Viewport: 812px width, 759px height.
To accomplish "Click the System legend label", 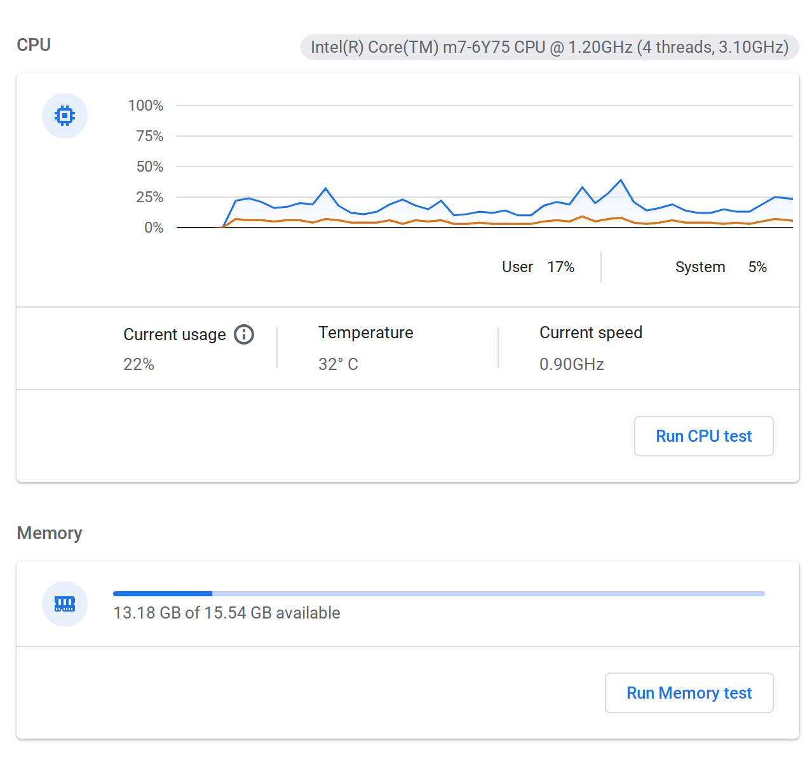I will (x=700, y=267).
